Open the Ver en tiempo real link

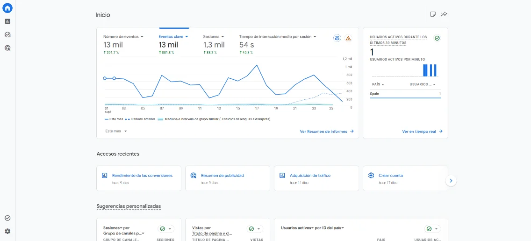pyautogui.click(x=422, y=131)
